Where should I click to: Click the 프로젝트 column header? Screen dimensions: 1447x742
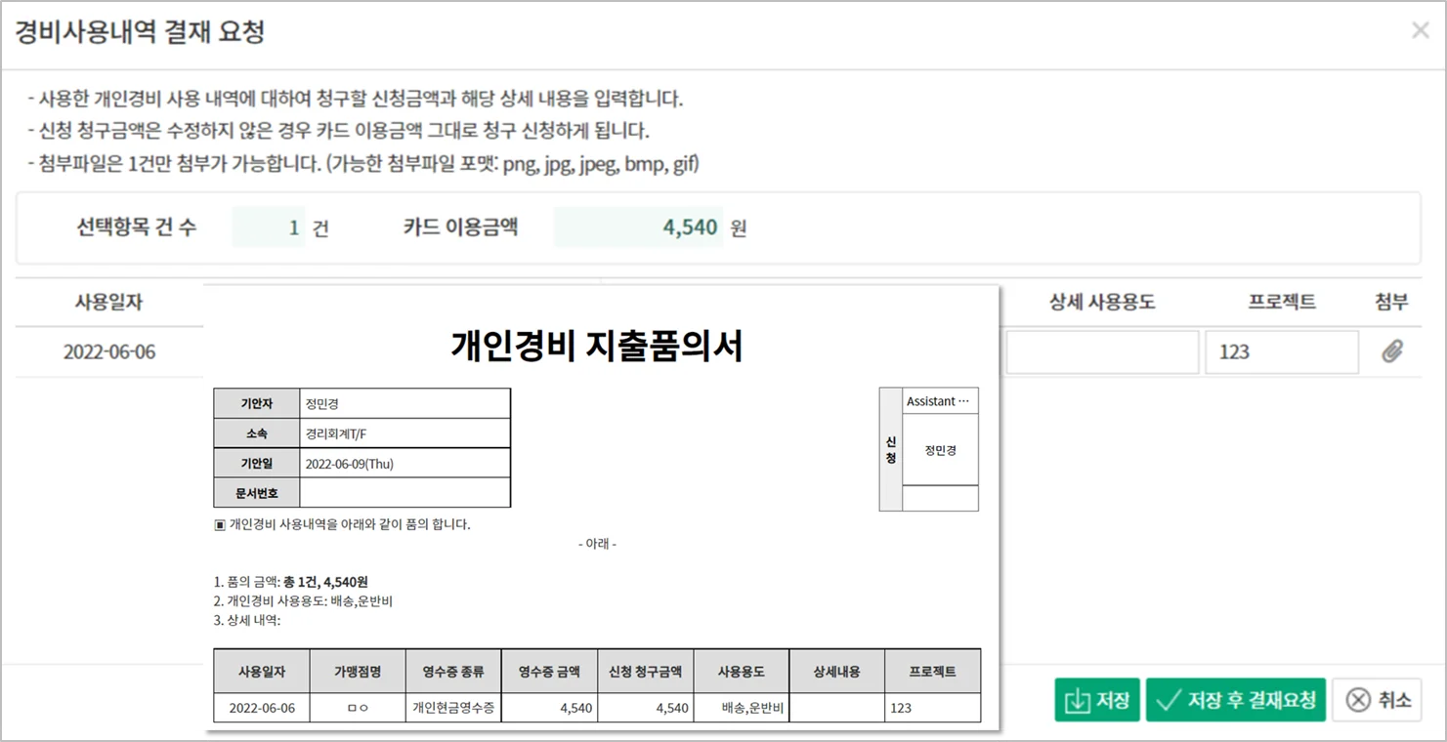(x=1281, y=302)
